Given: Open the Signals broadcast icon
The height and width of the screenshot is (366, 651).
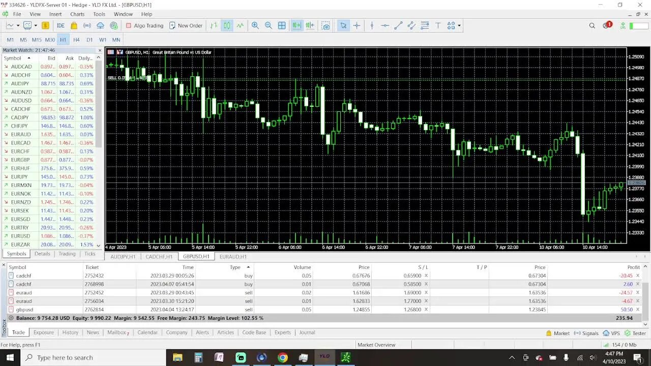Looking at the screenshot, I should [87, 25].
